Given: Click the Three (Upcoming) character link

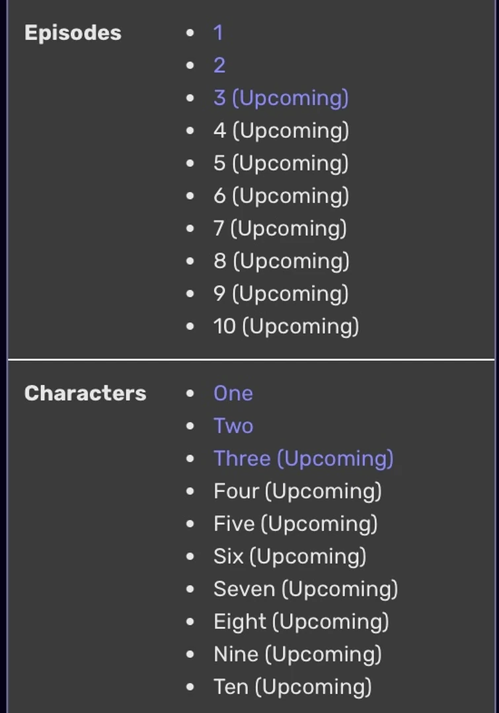Looking at the screenshot, I should pos(303,458).
